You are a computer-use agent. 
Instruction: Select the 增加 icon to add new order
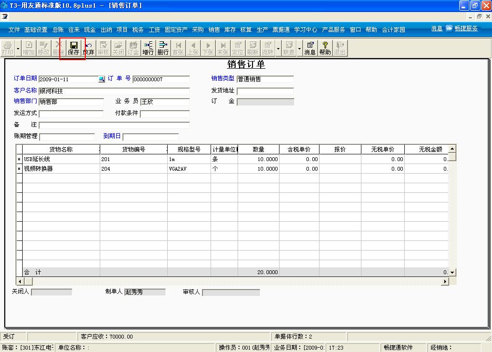point(28,48)
